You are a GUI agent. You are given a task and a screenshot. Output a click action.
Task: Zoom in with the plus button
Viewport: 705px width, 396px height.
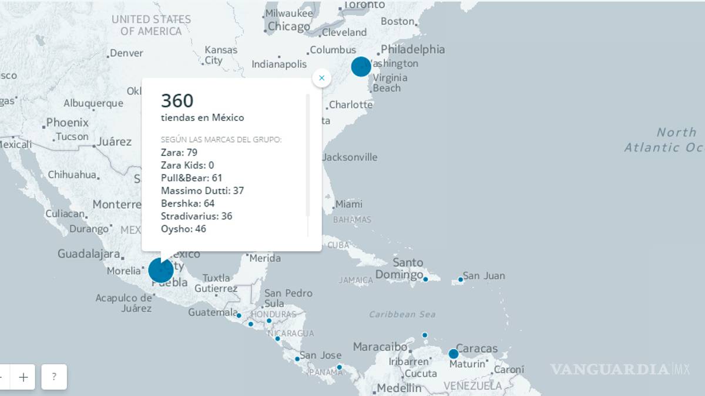pyautogui.click(x=23, y=377)
